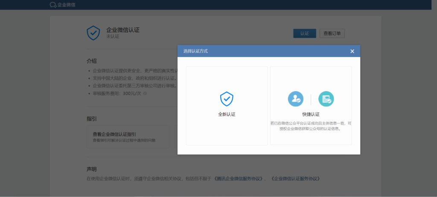Click the 企业微信 logo in header

(62, 5)
